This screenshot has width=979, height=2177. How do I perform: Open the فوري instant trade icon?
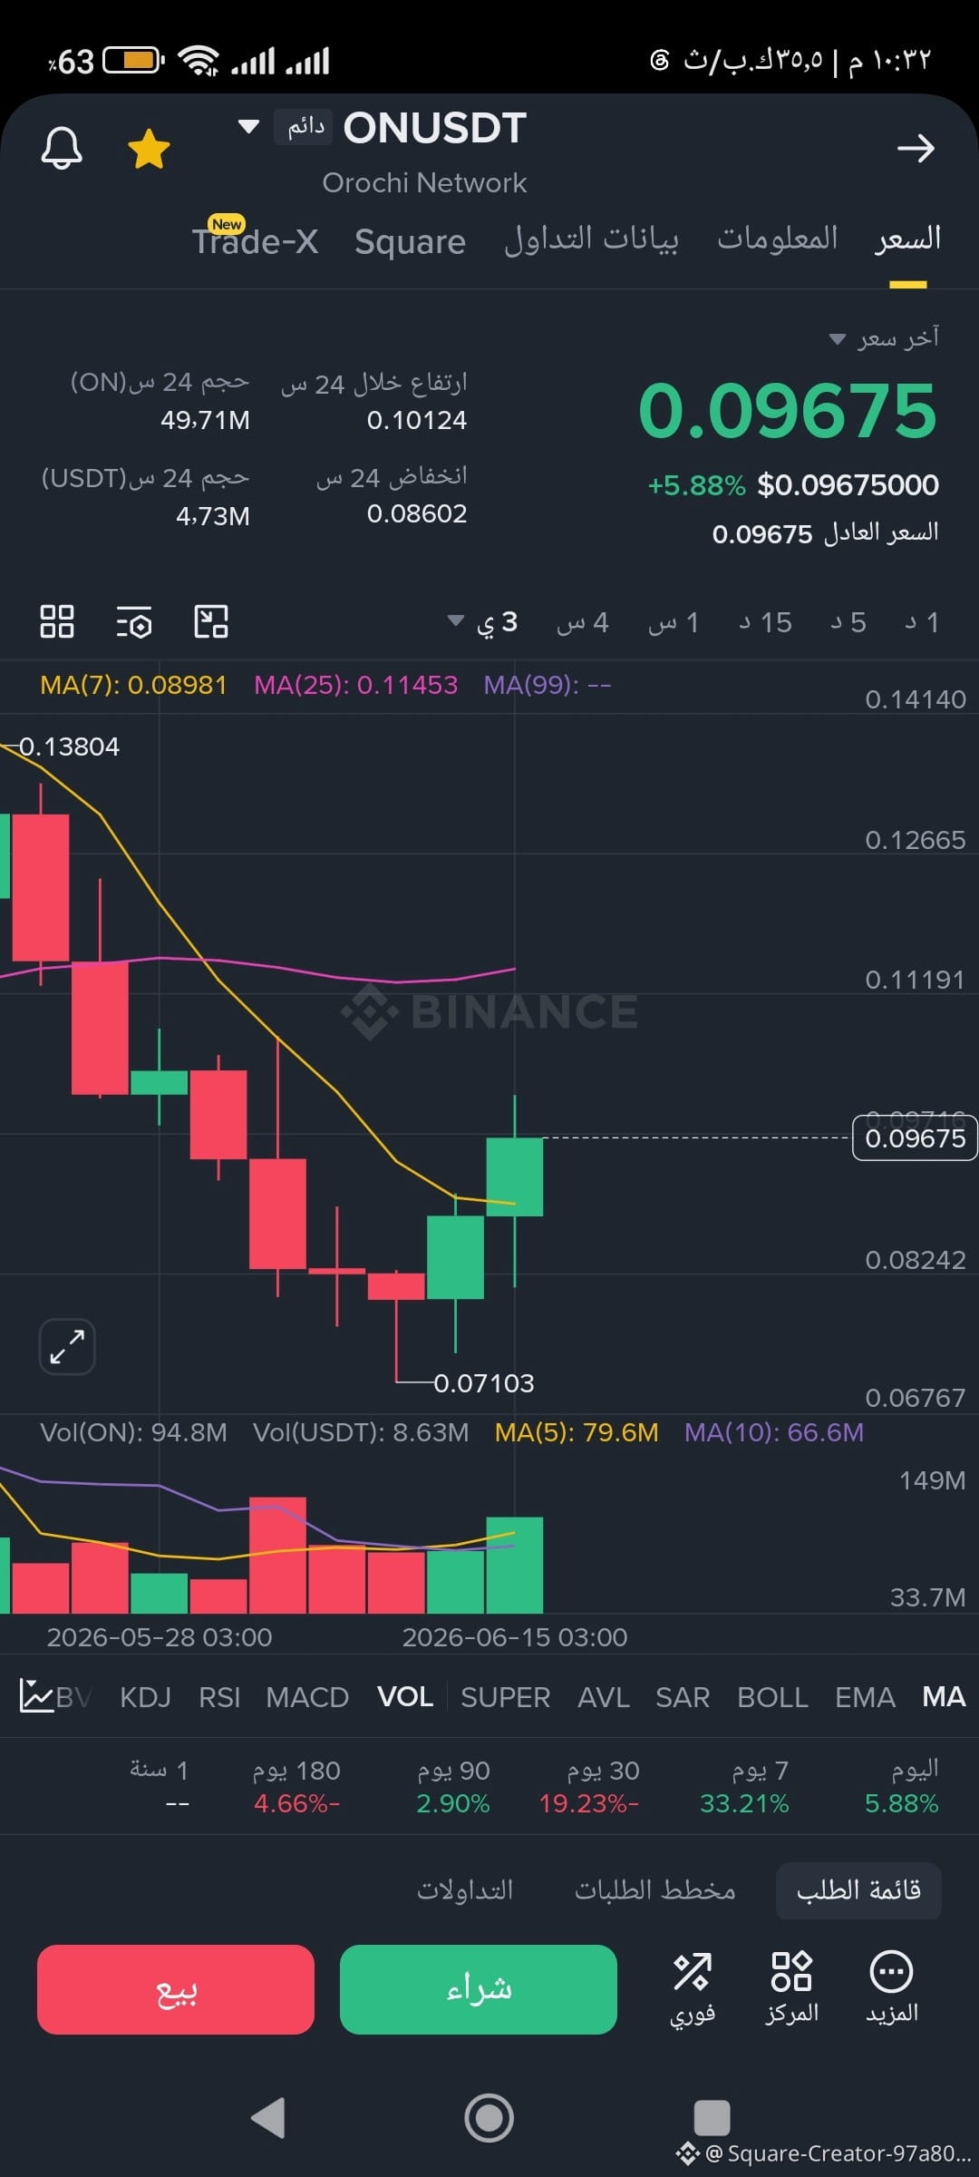(693, 1989)
